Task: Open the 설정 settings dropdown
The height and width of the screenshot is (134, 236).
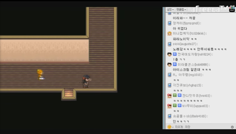Action: coord(170,9)
